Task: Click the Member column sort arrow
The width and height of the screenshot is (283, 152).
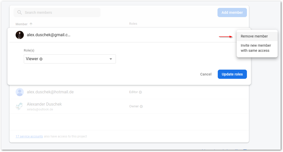Action: coord(31,24)
